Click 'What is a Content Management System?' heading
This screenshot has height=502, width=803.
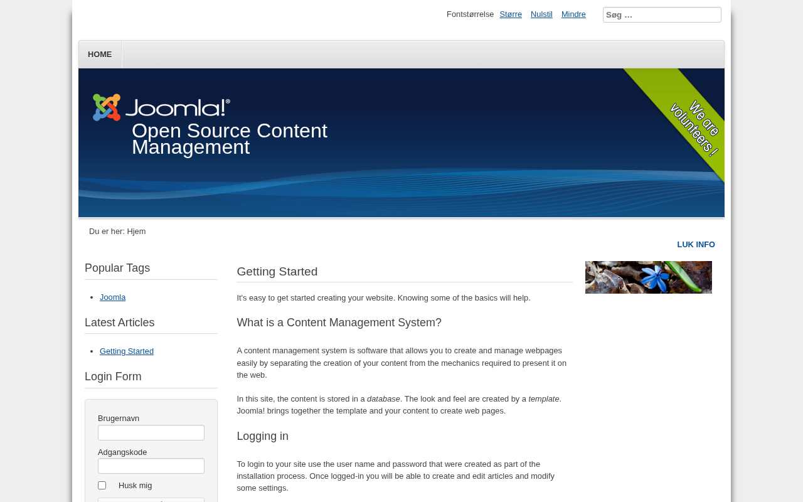click(339, 323)
